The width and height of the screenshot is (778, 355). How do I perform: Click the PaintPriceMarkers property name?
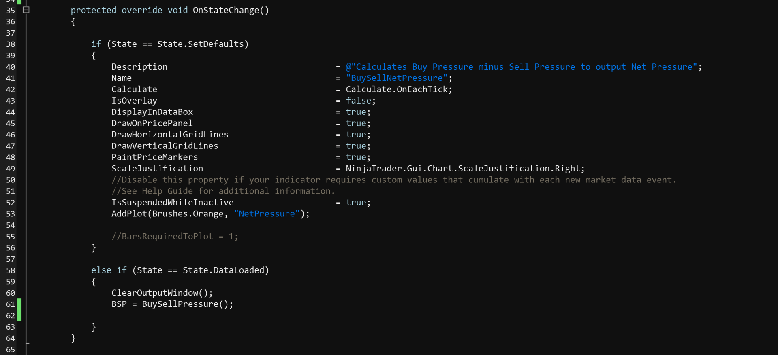click(x=154, y=157)
